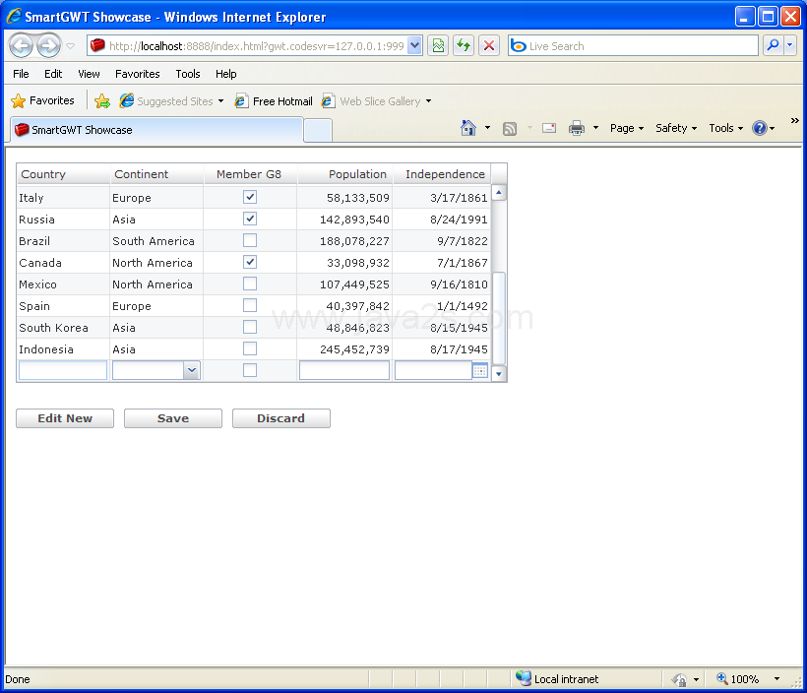Viewport: 807px width, 693px height.
Task: Click the toolbar overflow chevron
Action: (794, 120)
